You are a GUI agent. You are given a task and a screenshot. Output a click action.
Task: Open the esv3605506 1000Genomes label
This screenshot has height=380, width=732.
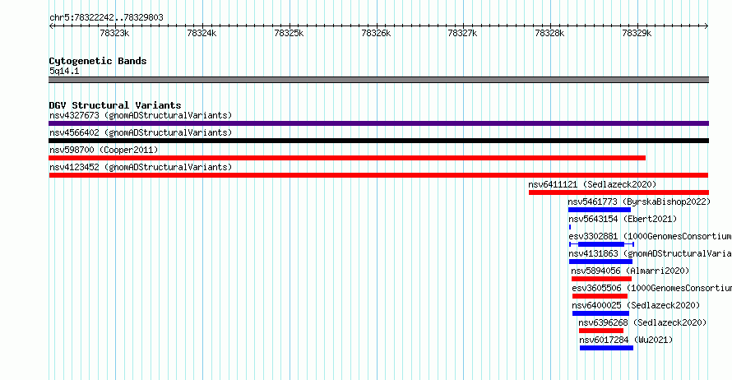click(x=651, y=288)
